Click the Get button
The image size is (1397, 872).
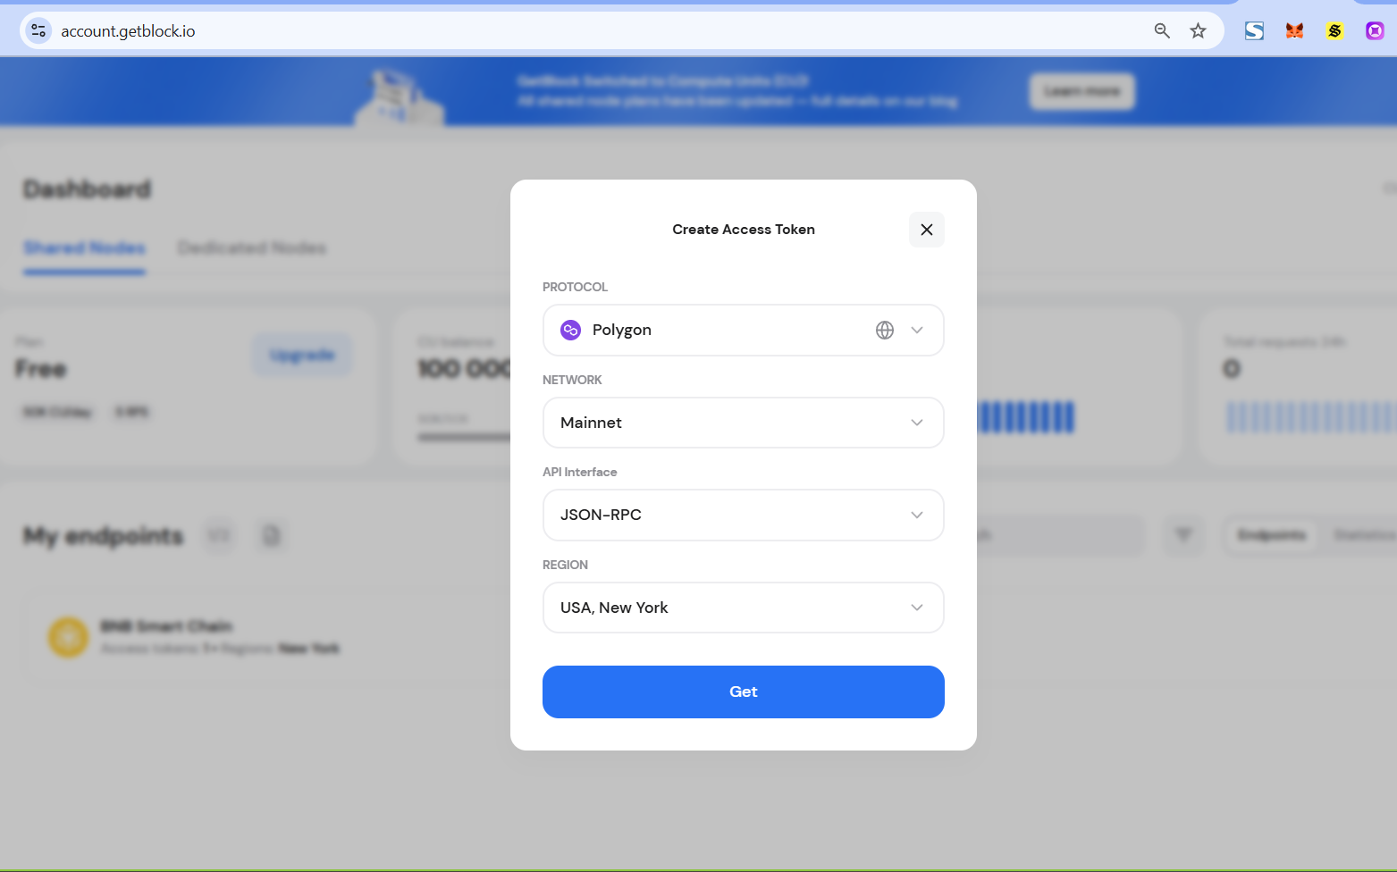(x=743, y=692)
